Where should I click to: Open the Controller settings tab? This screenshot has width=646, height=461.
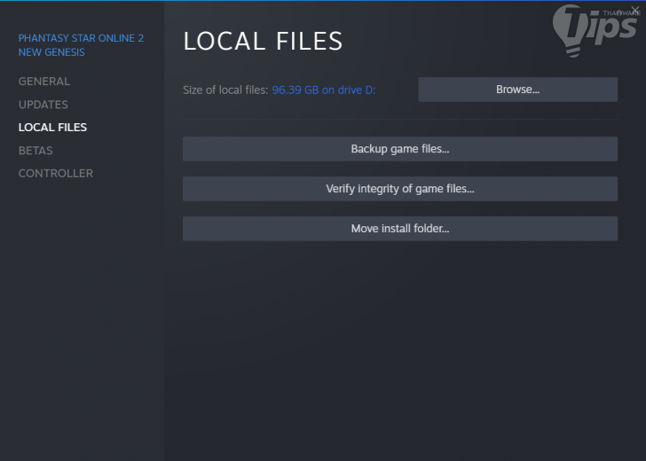pyautogui.click(x=56, y=174)
